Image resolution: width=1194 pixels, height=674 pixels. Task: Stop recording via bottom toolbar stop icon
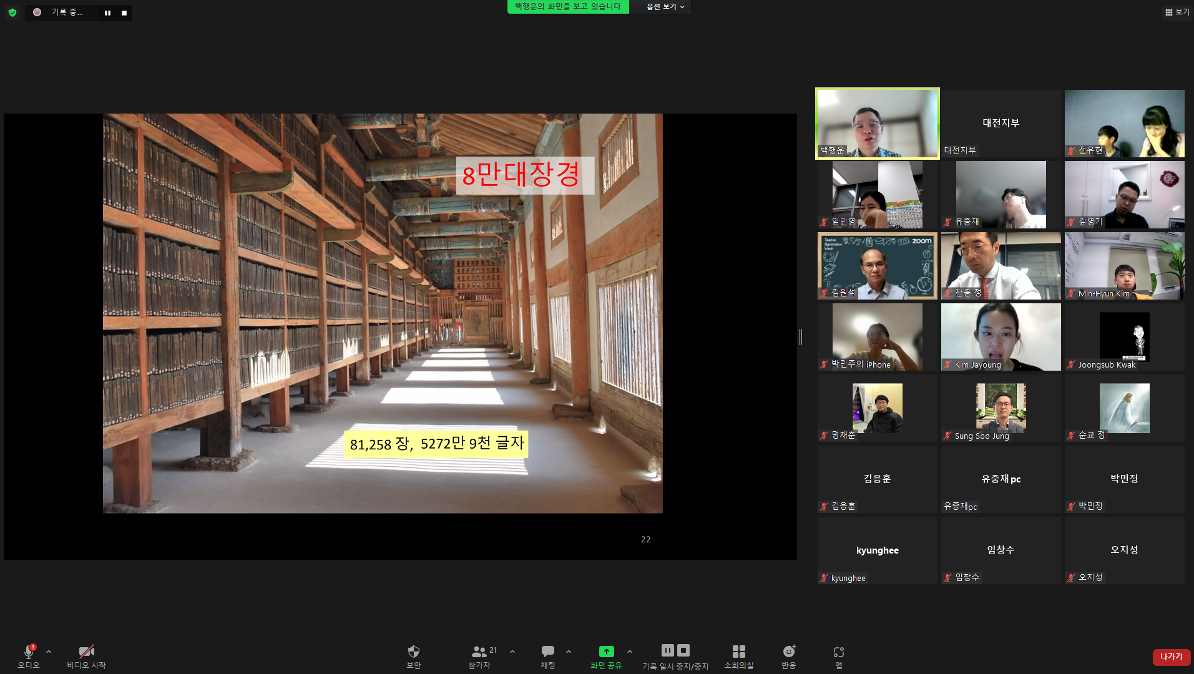(683, 650)
